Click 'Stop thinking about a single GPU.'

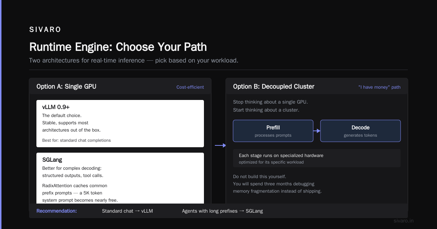coord(270,102)
